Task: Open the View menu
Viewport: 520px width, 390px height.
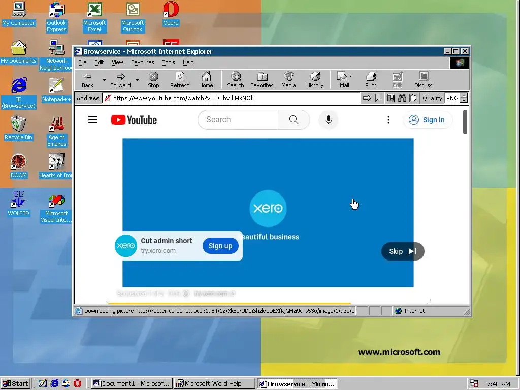Action: (117, 62)
